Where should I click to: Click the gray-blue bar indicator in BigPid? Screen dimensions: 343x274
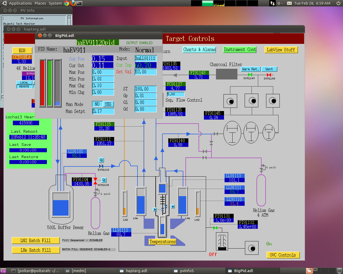point(57,83)
